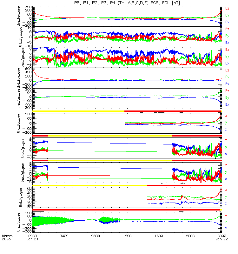Screen dimensions: 238x254
Task: Click the green y legend of thc_fgl_gse panel
Action: click(x=226, y=172)
